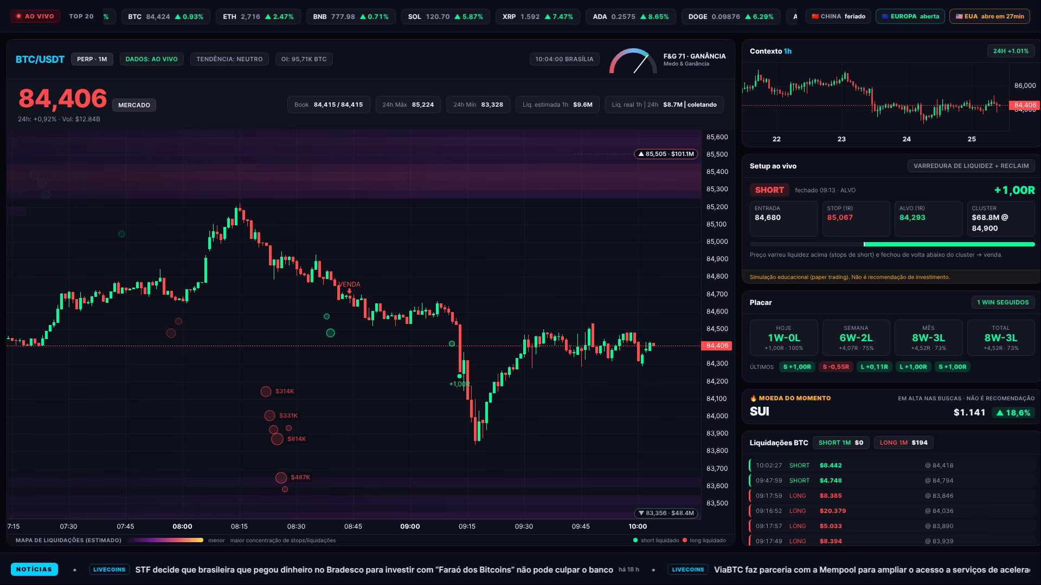Click the green setup progress bar
Screen dimensions: 1041x585
tap(949, 244)
